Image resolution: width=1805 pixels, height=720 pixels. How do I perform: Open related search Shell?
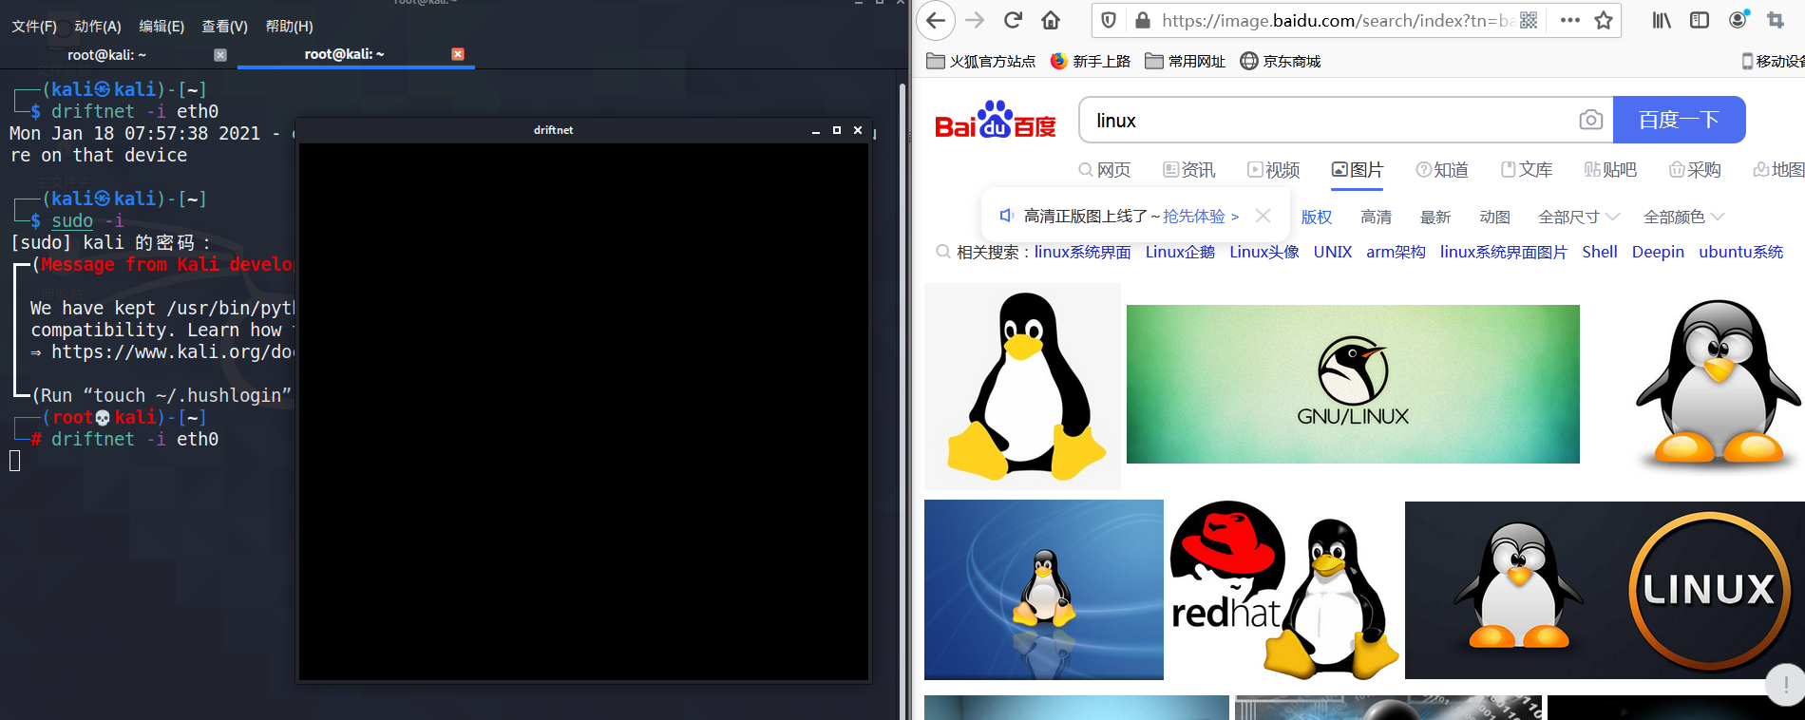[x=1600, y=252]
